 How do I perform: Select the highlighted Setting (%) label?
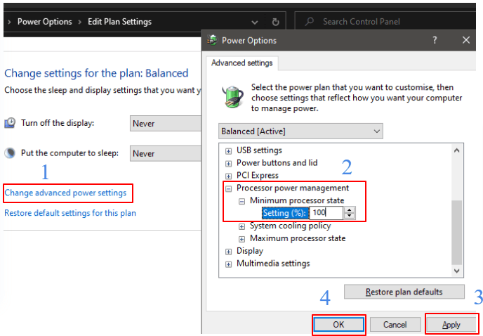point(285,213)
